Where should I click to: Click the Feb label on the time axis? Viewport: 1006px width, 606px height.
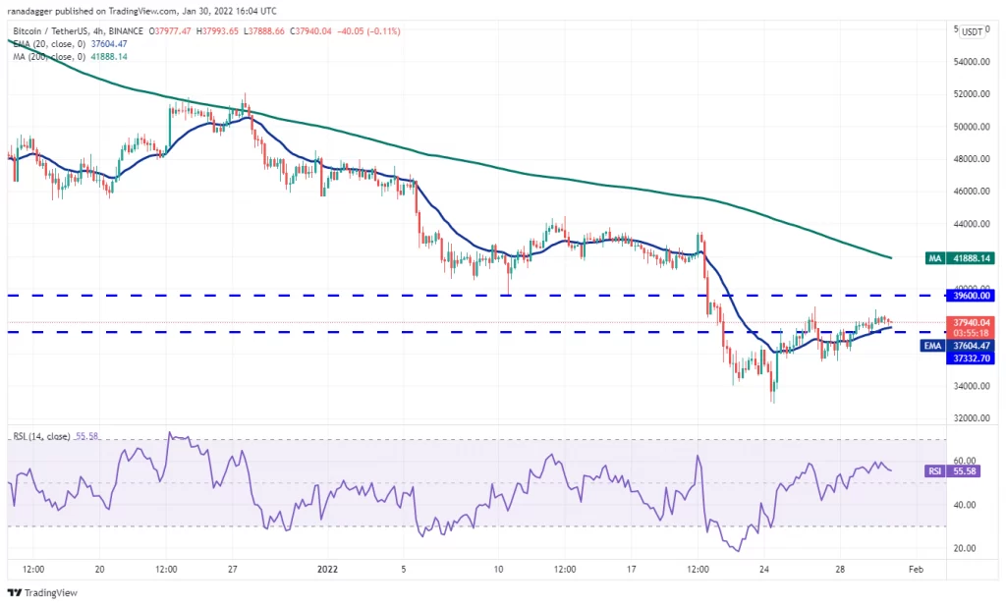pos(916,570)
